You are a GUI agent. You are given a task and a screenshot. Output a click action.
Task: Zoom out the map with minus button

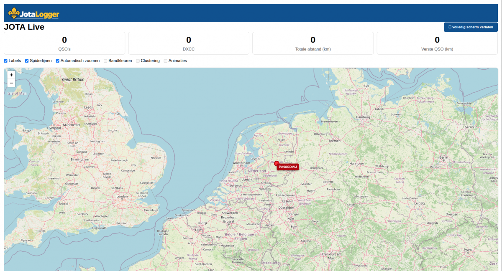click(x=11, y=83)
